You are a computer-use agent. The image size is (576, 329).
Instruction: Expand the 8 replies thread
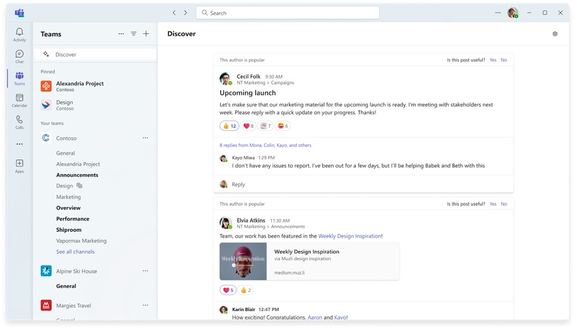[265, 145]
